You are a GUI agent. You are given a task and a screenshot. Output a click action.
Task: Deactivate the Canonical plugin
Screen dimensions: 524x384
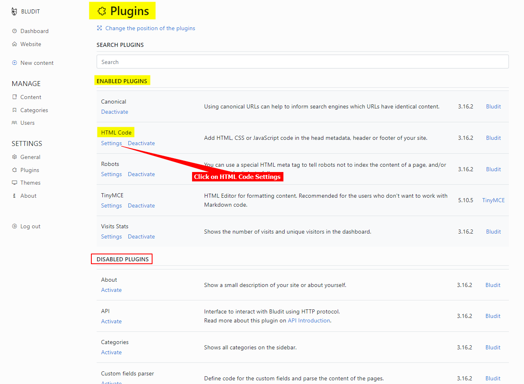(x=115, y=112)
